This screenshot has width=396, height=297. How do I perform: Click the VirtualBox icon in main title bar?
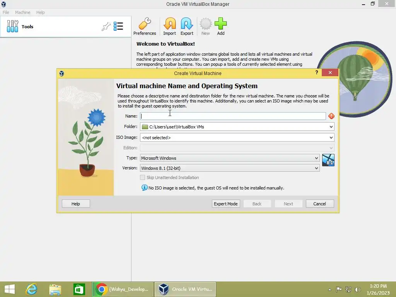(3, 4)
